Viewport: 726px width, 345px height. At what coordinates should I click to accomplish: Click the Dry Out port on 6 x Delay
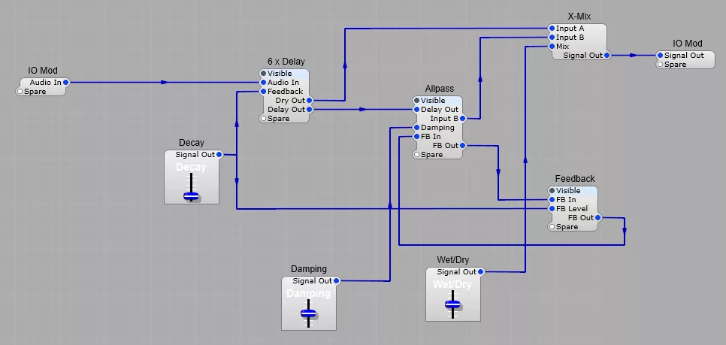310,101
